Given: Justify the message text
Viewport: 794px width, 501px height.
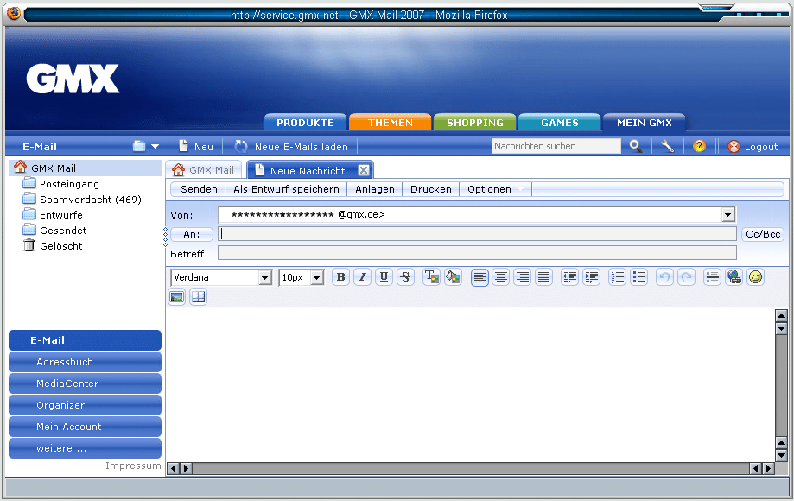Looking at the screenshot, I should [543, 277].
